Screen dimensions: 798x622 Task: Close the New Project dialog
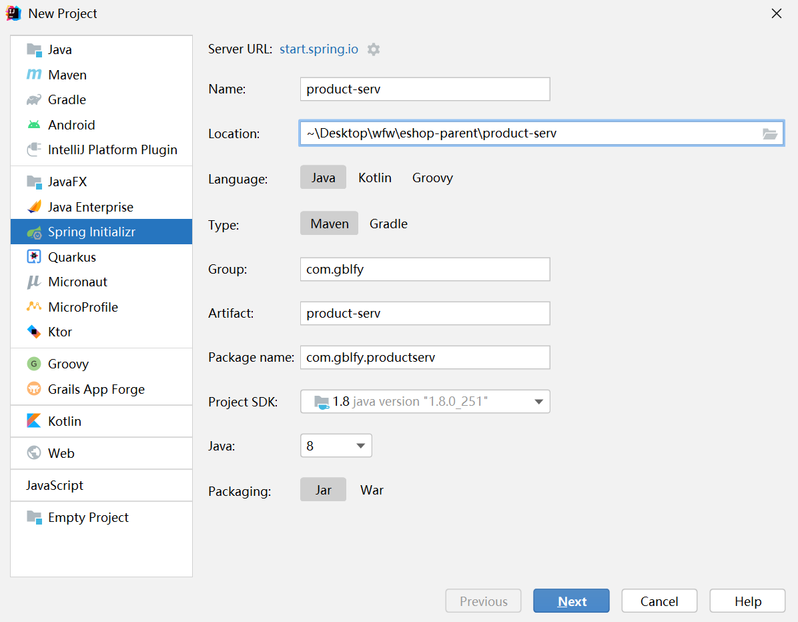point(776,13)
